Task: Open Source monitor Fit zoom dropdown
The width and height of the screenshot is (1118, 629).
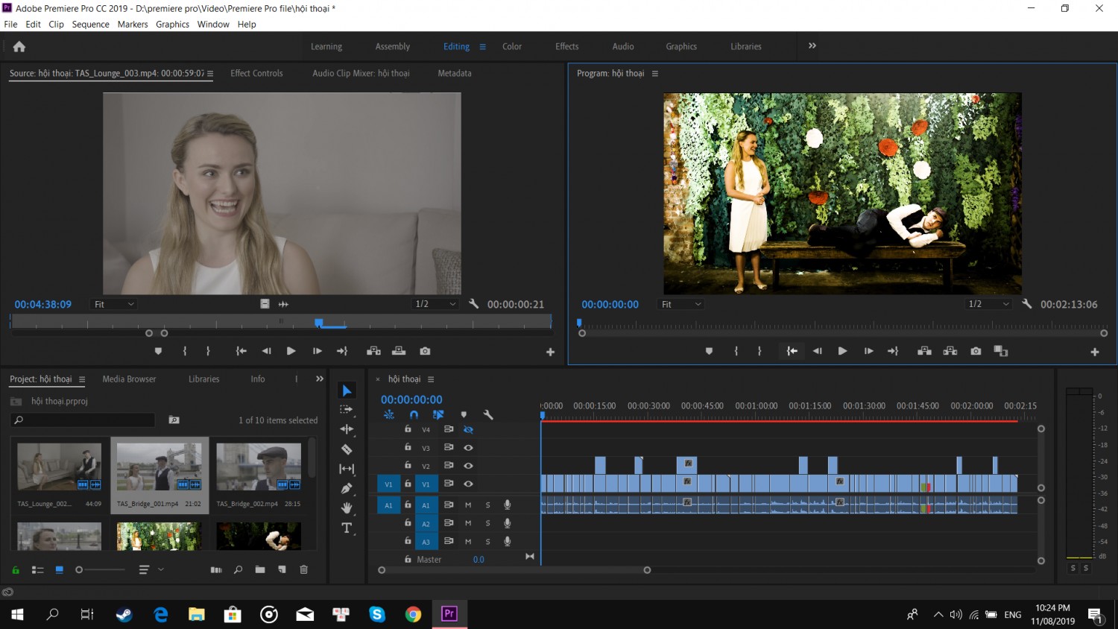Action: pyautogui.click(x=114, y=304)
